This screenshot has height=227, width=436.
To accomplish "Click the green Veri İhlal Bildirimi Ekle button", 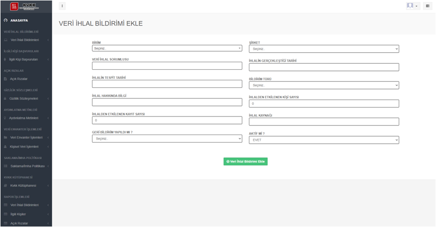I will pyautogui.click(x=245, y=162).
